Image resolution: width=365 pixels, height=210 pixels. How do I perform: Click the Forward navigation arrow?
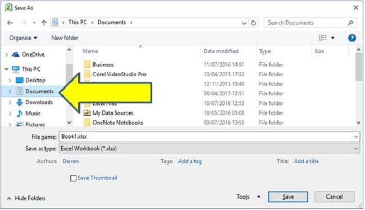click(x=24, y=23)
